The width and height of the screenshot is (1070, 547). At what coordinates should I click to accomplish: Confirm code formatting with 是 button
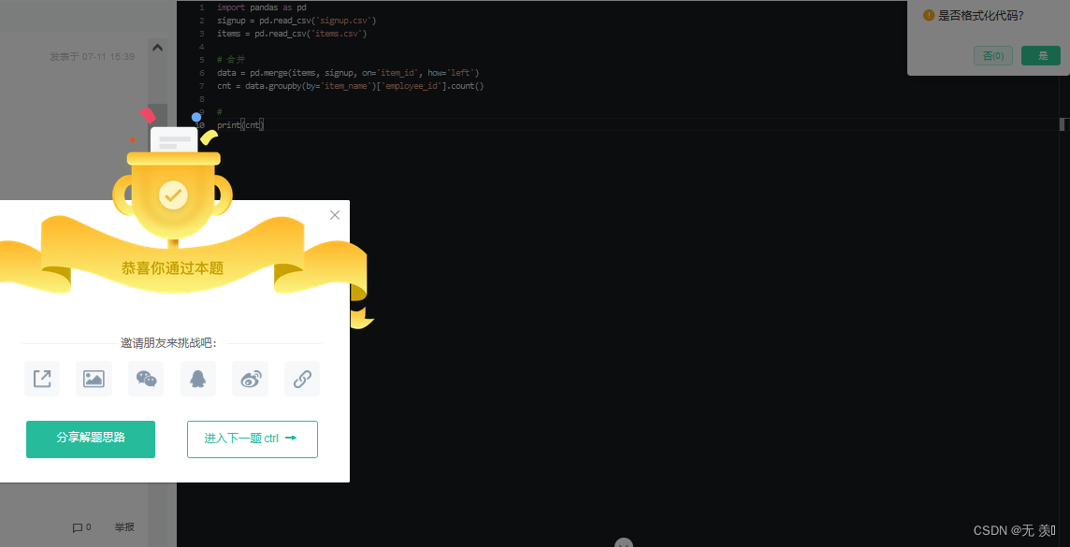(x=1041, y=56)
